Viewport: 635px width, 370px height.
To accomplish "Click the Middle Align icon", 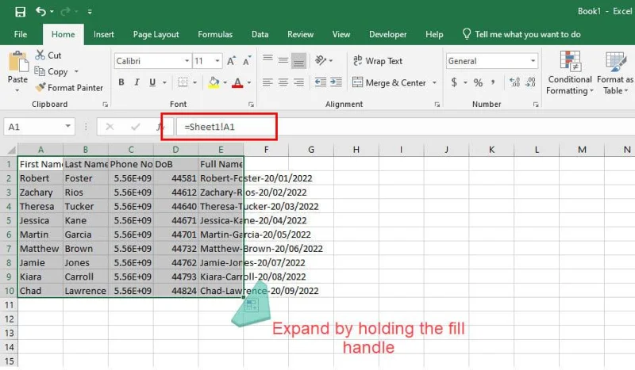I will [283, 61].
